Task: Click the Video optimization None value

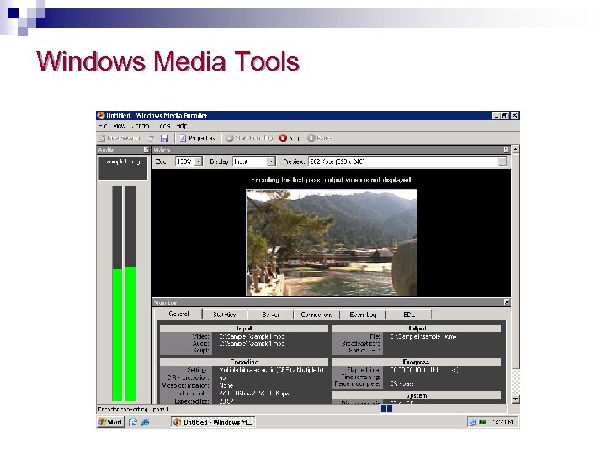Action: coord(226,386)
